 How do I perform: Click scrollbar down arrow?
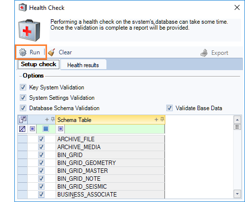pyautogui.click(x=237, y=194)
